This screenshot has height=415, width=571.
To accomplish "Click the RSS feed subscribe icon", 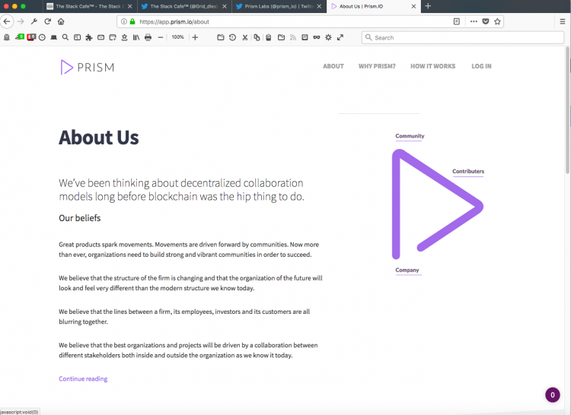I will point(293,37).
